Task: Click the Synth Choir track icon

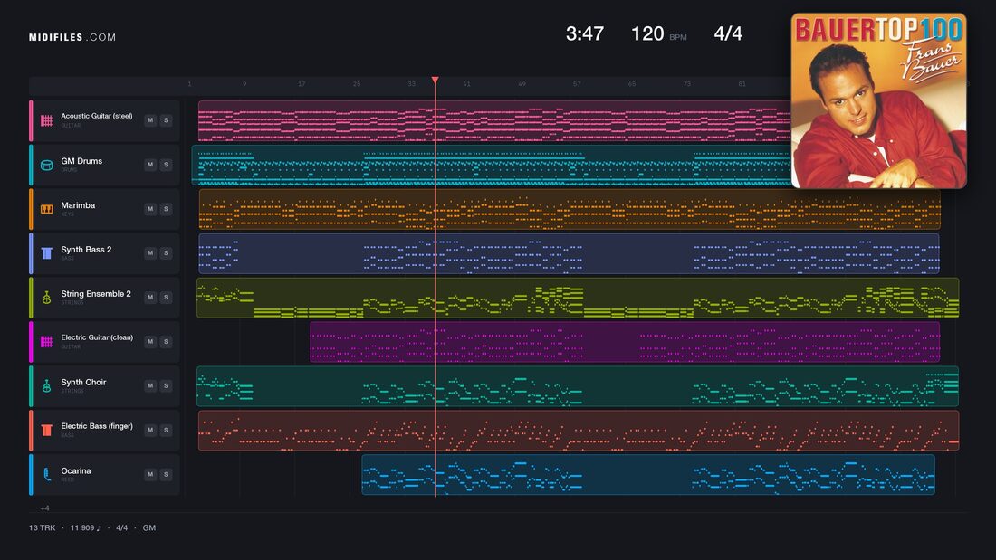Action: coord(46,386)
